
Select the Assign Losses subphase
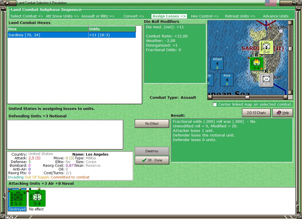[169, 16]
